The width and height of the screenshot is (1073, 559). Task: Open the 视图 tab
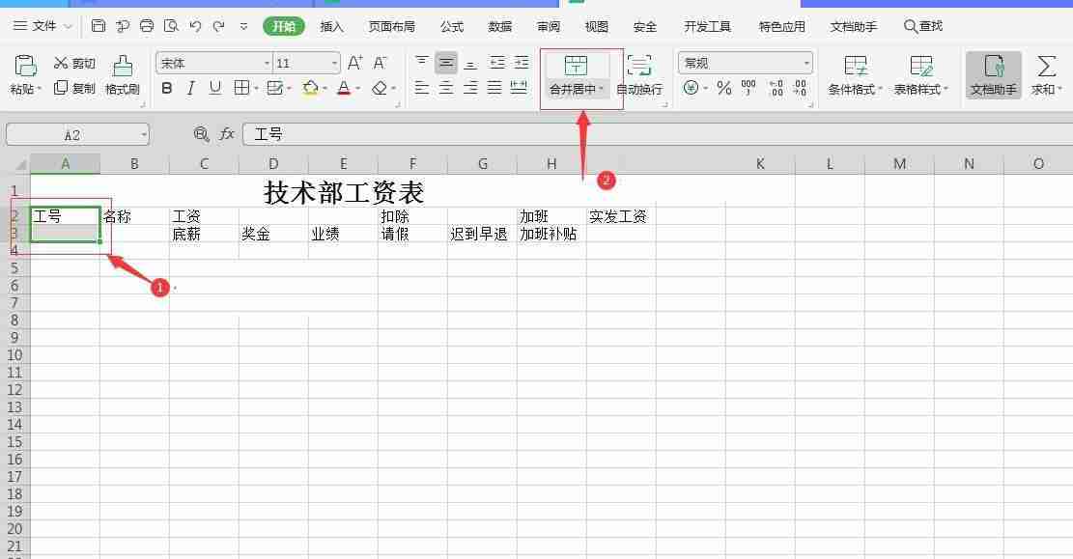(x=597, y=26)
